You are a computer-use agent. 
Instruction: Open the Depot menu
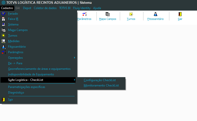point(27,8)
